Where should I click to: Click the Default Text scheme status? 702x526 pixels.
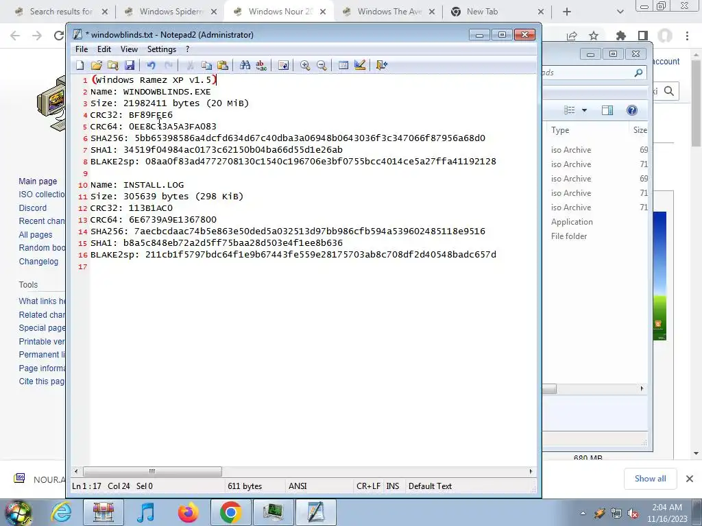(430, 486)
